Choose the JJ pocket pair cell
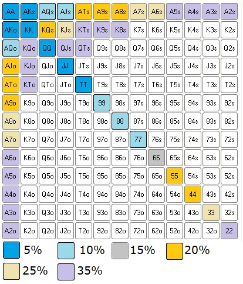This screenshot has height=284, width=243. (x=65, y=66)
